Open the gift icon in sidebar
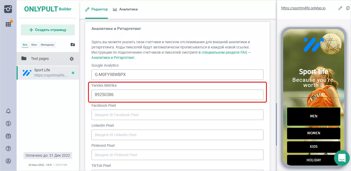 coord(8,136)
